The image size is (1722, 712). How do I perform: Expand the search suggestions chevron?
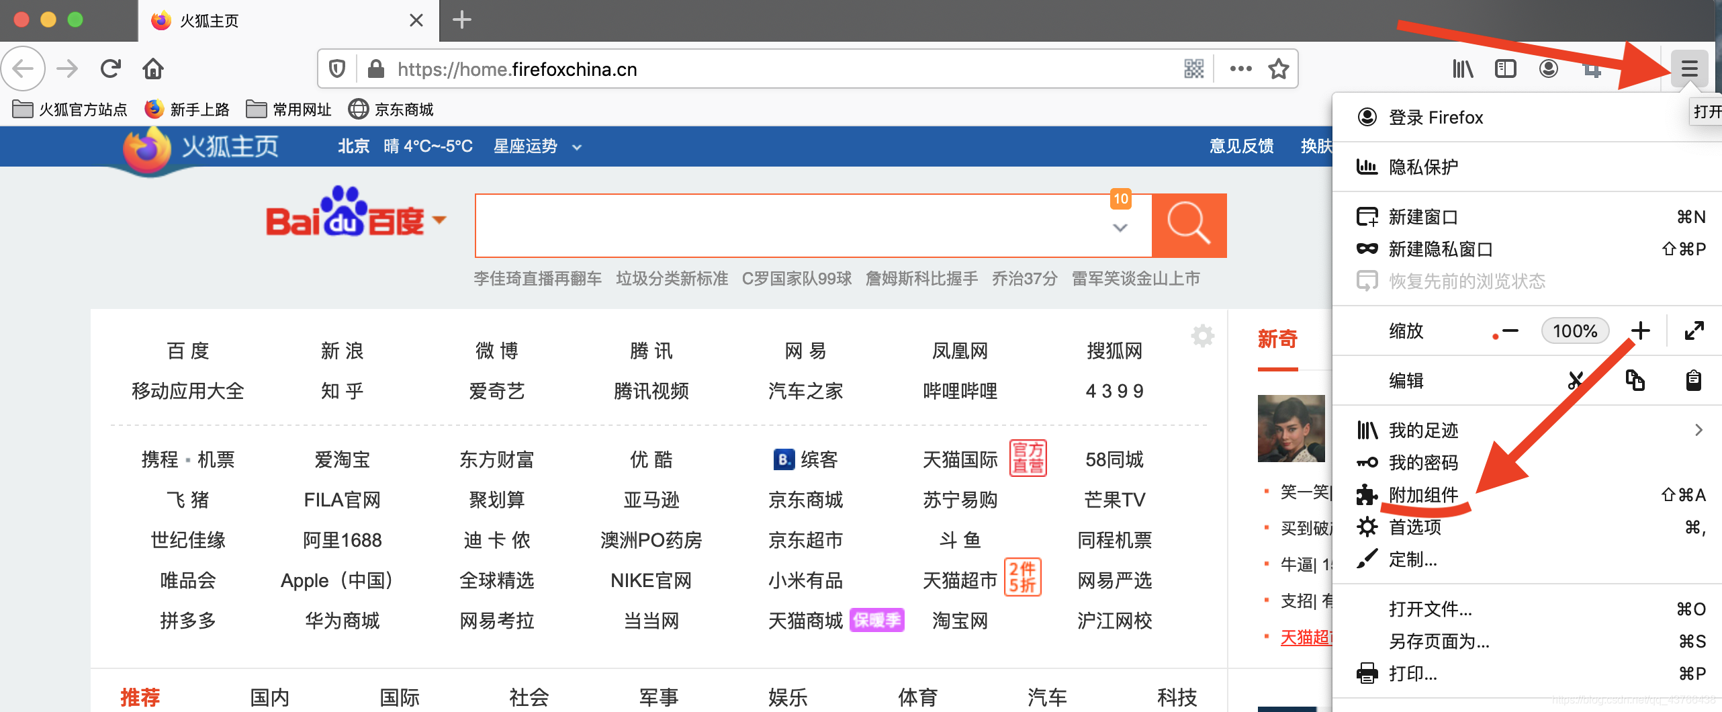[1120, 228]
